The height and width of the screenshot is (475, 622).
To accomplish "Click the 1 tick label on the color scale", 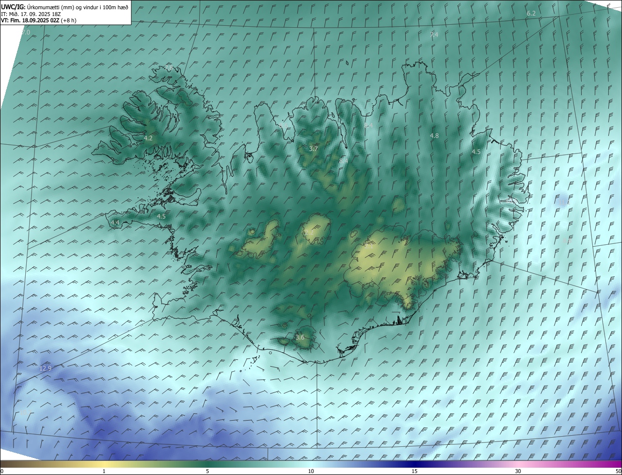I will click(x=104, y=471).
